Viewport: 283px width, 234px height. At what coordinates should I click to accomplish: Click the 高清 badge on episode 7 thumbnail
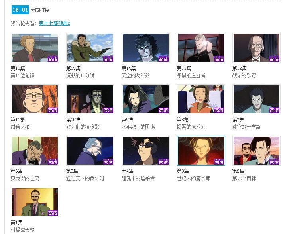pos(274,110)
